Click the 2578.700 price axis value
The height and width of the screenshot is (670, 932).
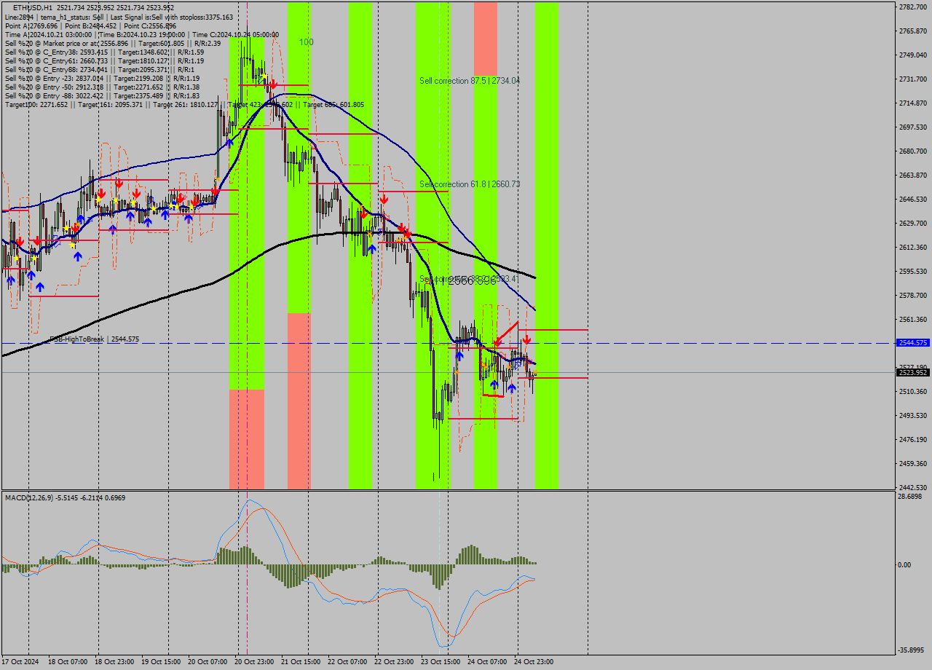[x=913, y=295]
